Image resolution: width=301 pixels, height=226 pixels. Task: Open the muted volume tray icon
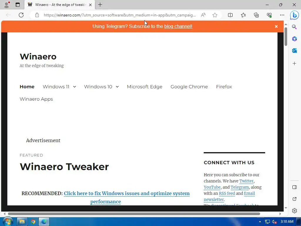(x=274, y=222)
